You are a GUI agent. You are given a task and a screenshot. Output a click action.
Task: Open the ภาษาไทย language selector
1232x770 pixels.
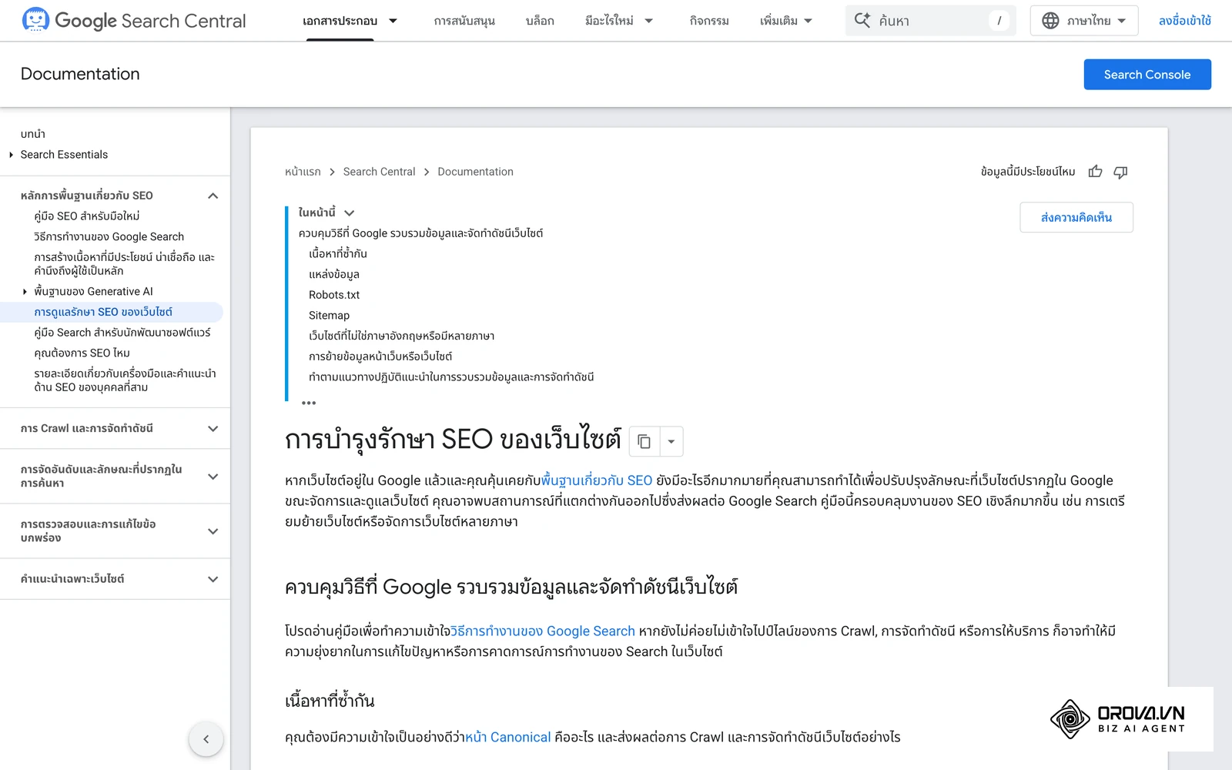[x=1084, y=21]
